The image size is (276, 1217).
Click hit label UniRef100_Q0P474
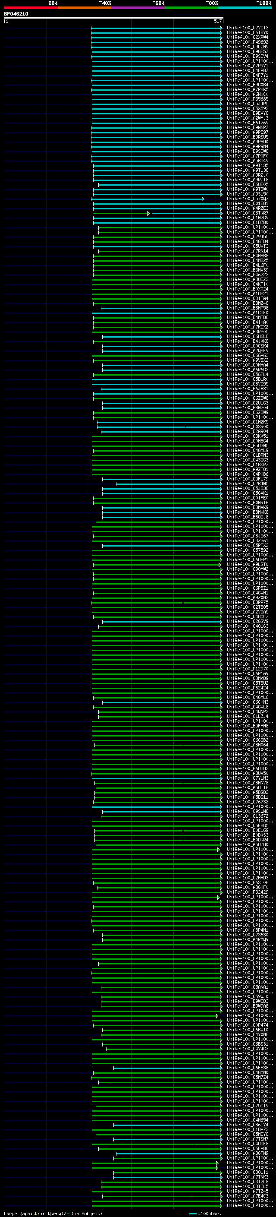(248, 1025)
